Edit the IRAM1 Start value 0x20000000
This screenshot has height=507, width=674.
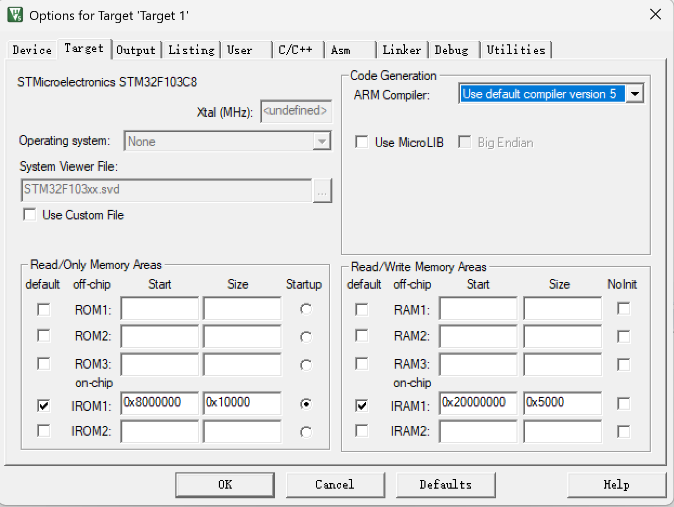coord(478,403)
